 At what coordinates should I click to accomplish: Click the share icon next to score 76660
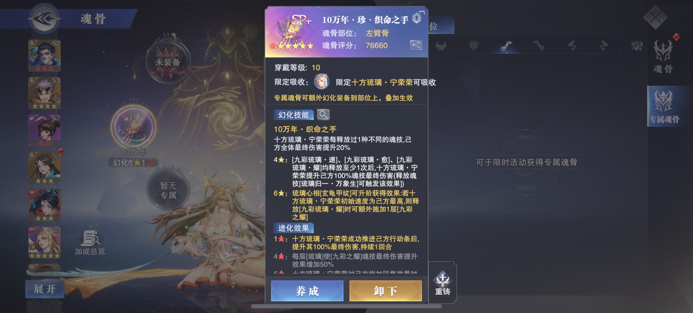(x=416, y=45)
